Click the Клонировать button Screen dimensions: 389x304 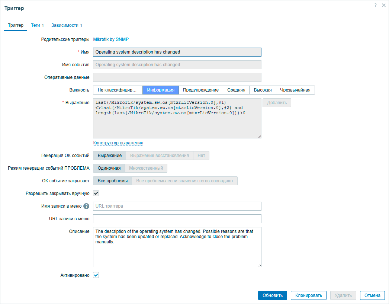point(309,295)
